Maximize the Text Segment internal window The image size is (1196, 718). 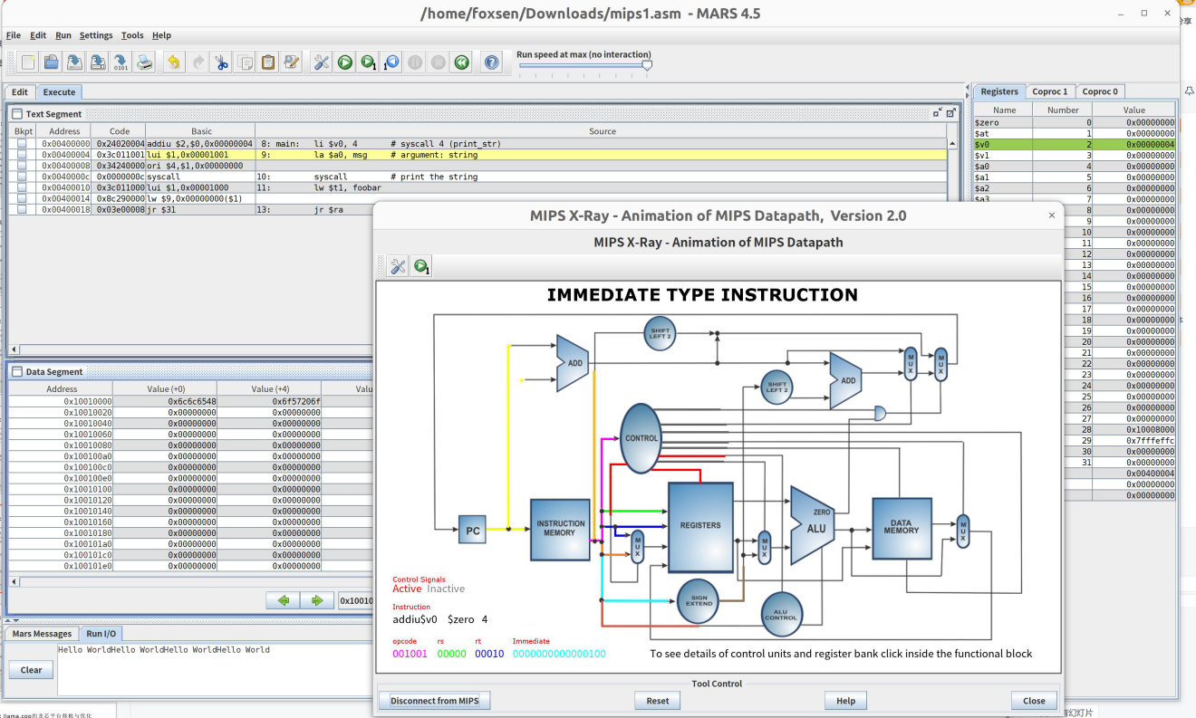950,113
